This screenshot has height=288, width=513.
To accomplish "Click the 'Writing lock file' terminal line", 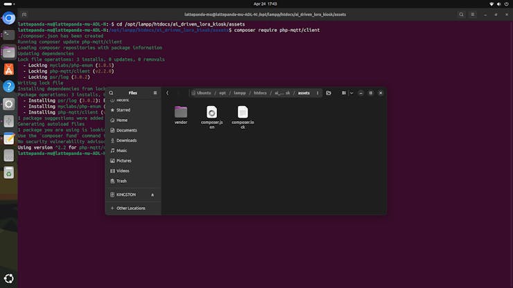I will pos(41,83).
